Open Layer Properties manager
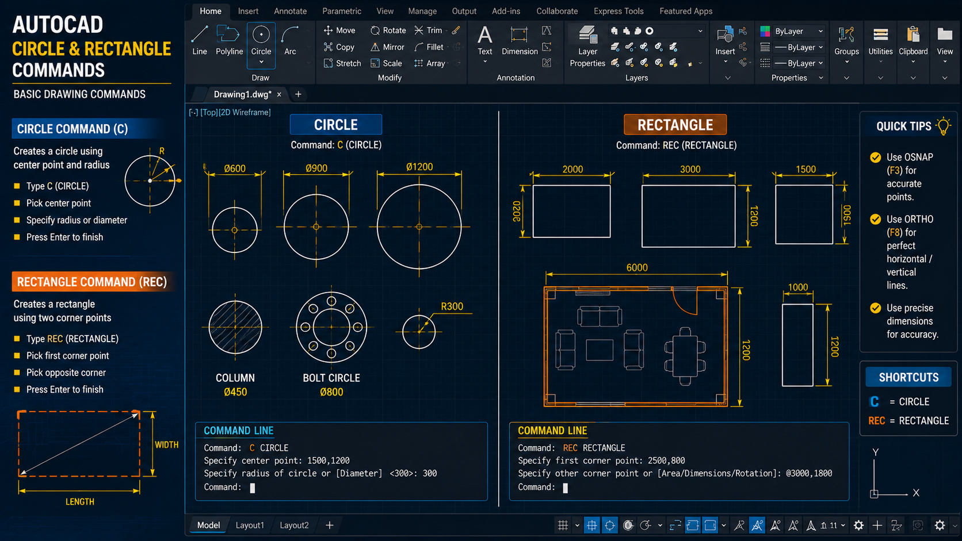Image resolution: width=962 pixels, height=541 pixels. point(587,46)
